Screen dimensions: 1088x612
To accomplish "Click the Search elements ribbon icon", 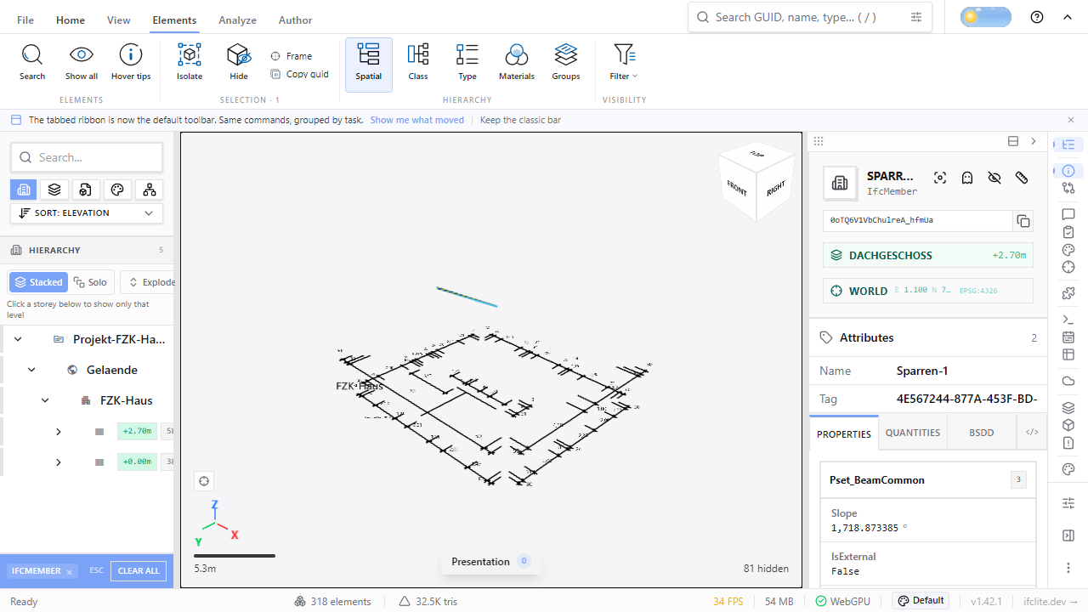I will tap(32, 55).
